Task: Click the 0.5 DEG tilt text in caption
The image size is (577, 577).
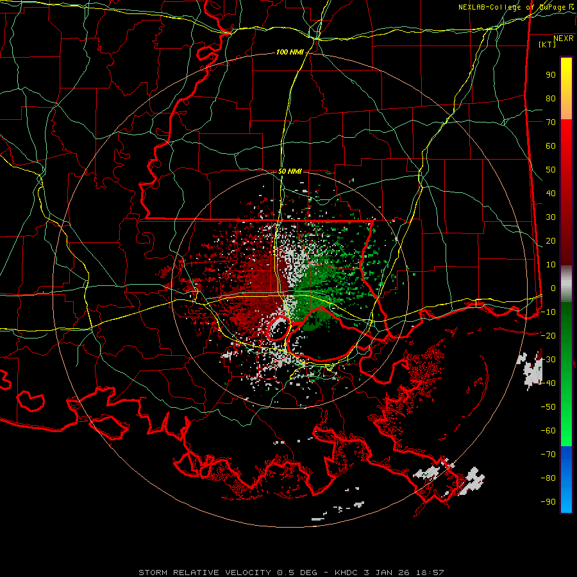Action: click(298, 573)
